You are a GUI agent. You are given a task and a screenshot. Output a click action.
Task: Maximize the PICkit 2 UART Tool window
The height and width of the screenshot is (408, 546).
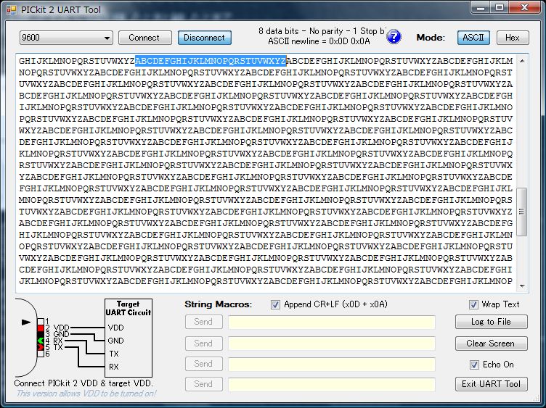coord(500,7)
